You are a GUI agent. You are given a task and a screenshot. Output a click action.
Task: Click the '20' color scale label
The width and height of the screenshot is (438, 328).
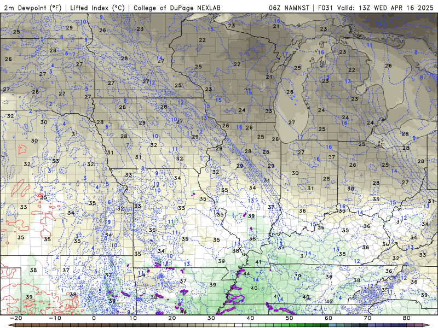(x=172, y=318)
